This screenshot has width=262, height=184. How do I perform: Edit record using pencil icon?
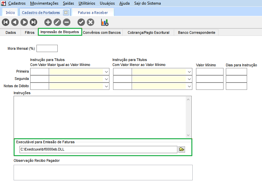(57, 22)
